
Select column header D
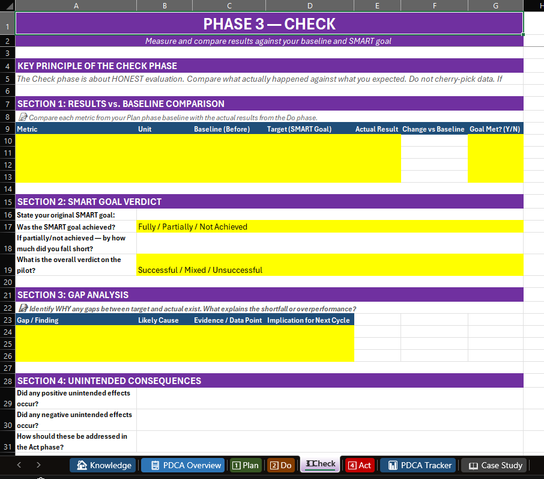tap(310, 5)
